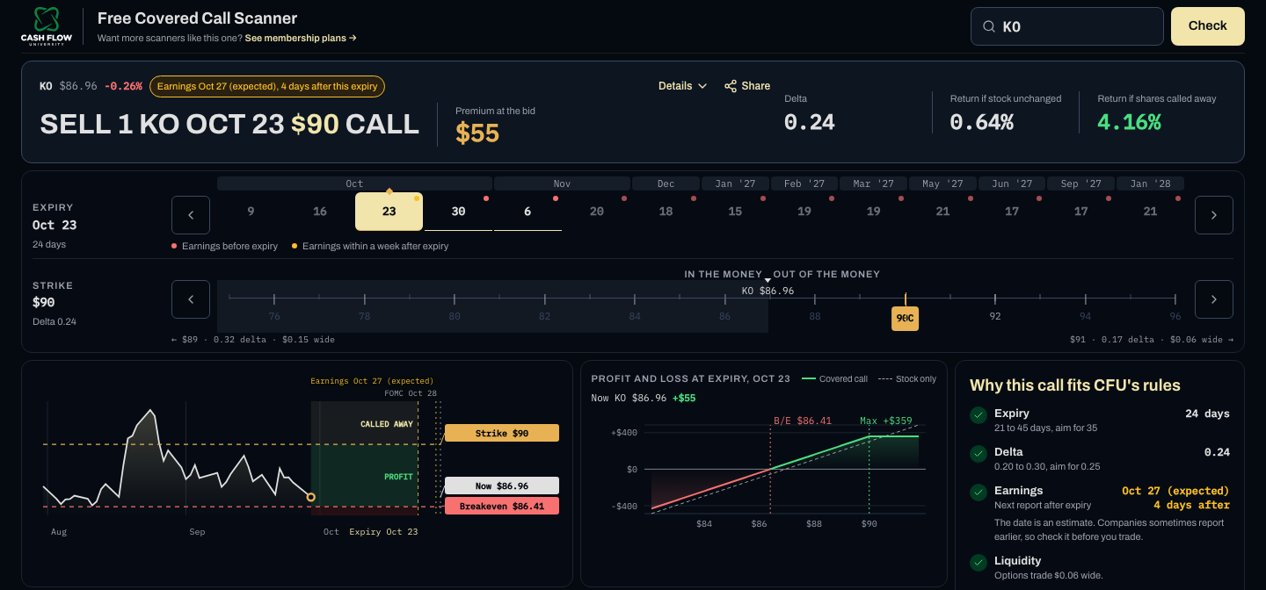Click the 4.16% return if called away
Viewport: 1266px width, 590px height.
coord(1130,122)
